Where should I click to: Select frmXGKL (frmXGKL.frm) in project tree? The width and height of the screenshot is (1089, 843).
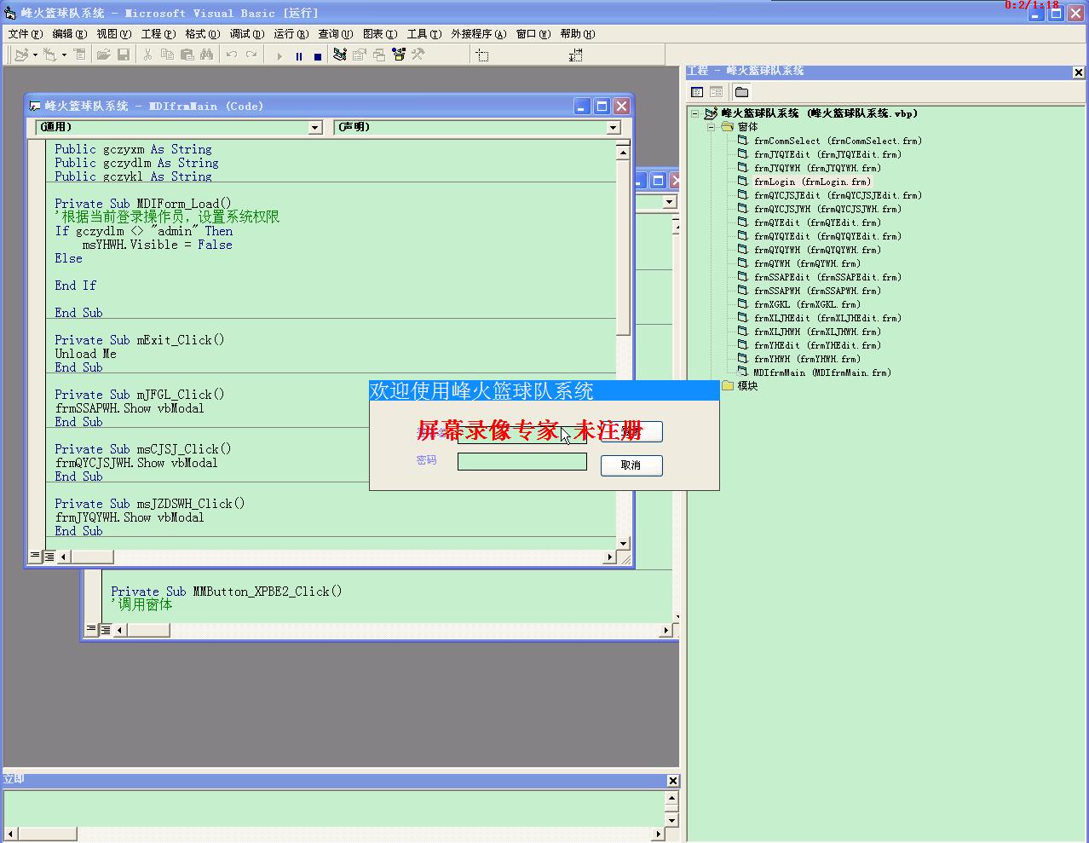(807, 304)
